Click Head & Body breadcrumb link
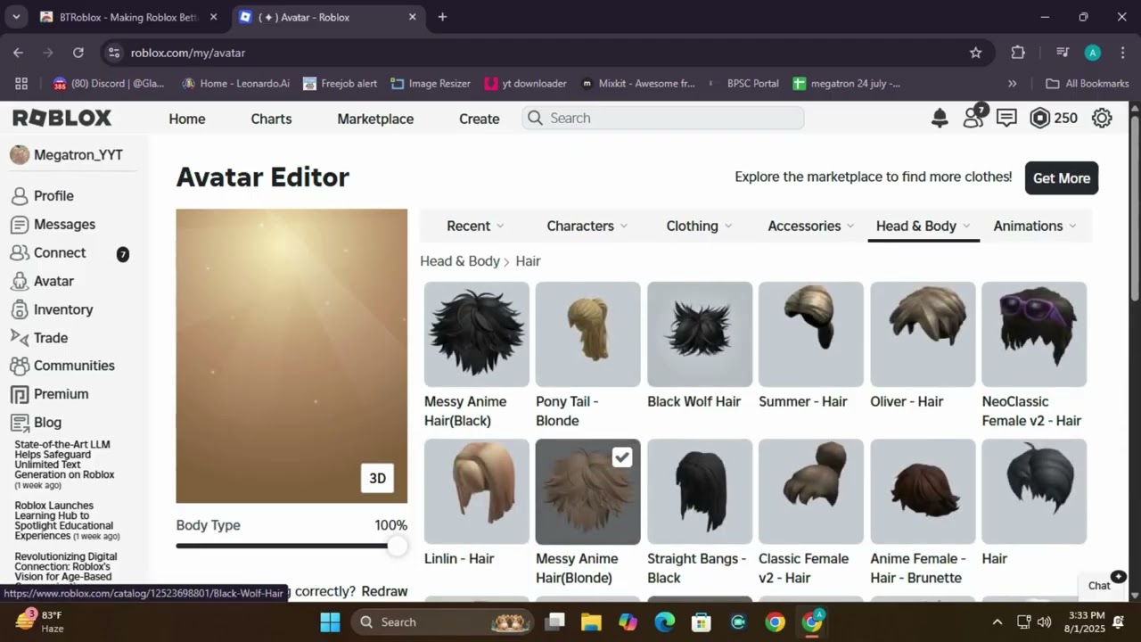 click(460, 261)
